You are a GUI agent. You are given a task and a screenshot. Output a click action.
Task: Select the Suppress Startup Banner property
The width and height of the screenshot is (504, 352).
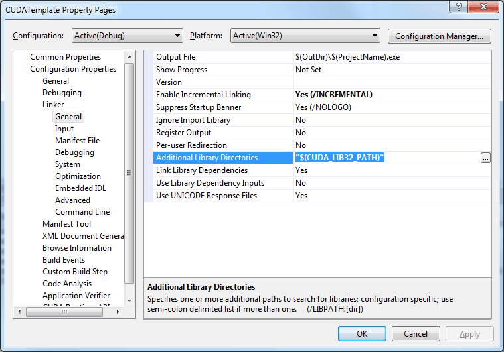coord(222,107)
